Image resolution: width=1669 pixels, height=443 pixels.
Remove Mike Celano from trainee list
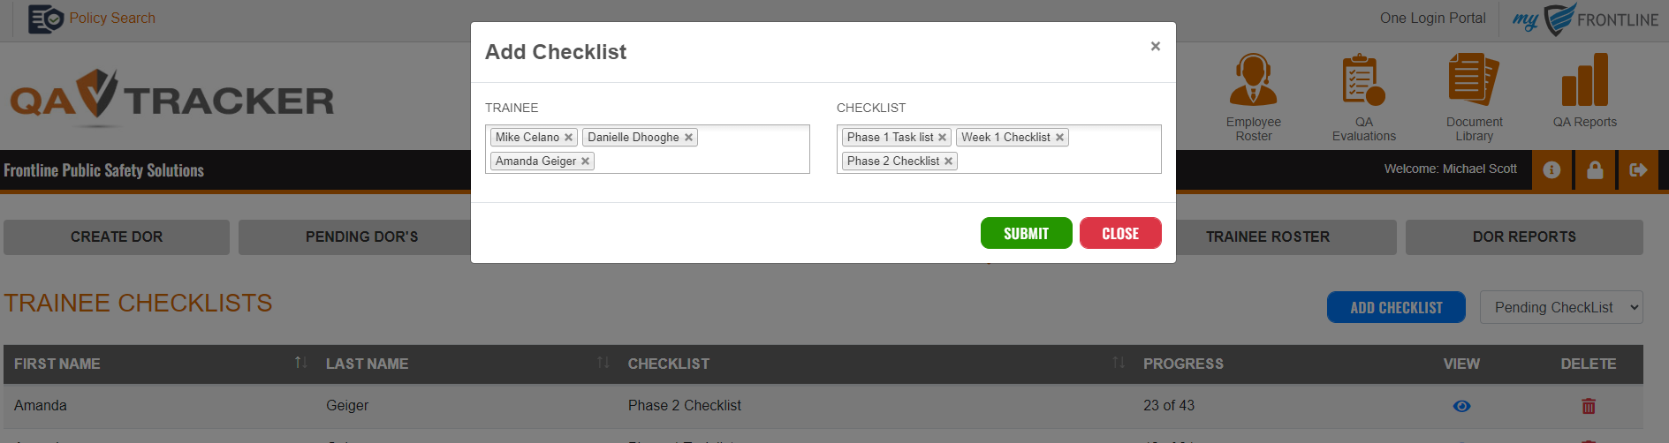(x=568, y=138)
